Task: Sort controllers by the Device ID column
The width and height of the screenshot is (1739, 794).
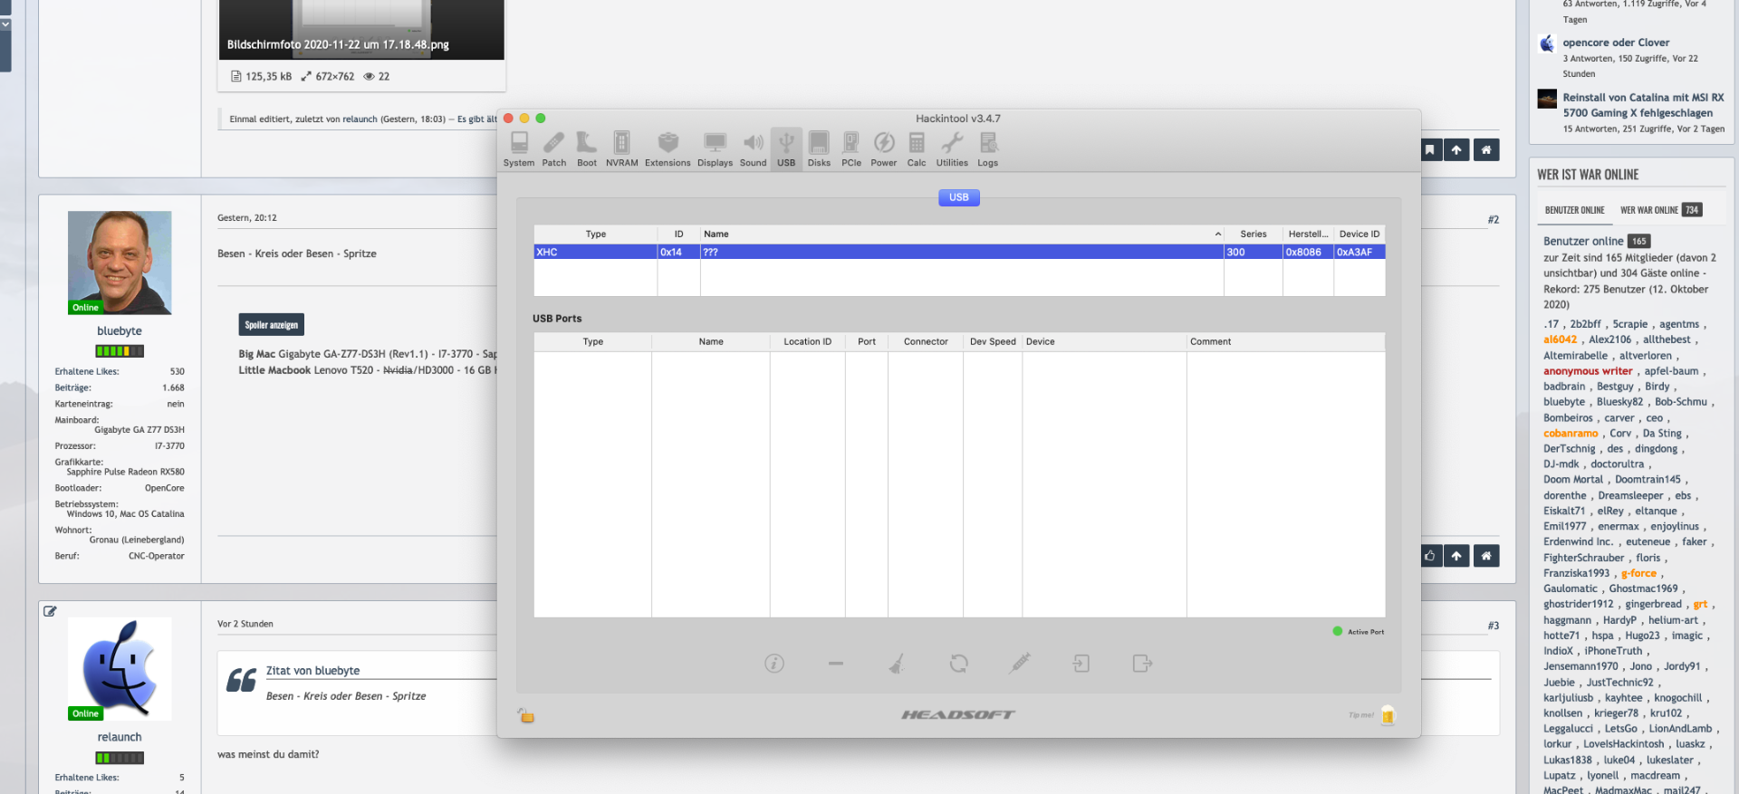Action: pyautogui.click(x=1359, y=234)
